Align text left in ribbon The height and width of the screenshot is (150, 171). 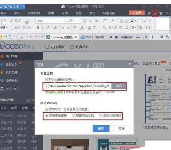105,28
